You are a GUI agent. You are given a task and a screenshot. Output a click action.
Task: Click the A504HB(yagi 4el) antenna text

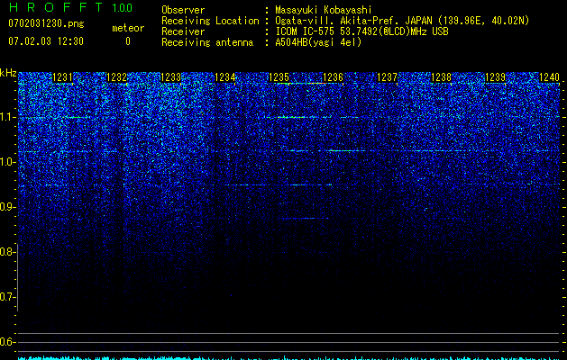point(318,42)
